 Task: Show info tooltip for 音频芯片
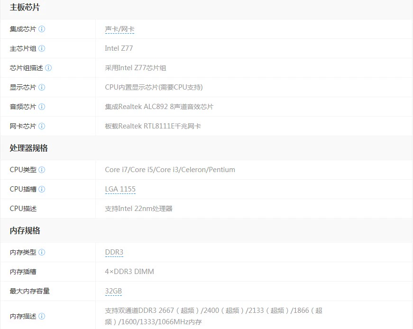[x=42, y=107]
